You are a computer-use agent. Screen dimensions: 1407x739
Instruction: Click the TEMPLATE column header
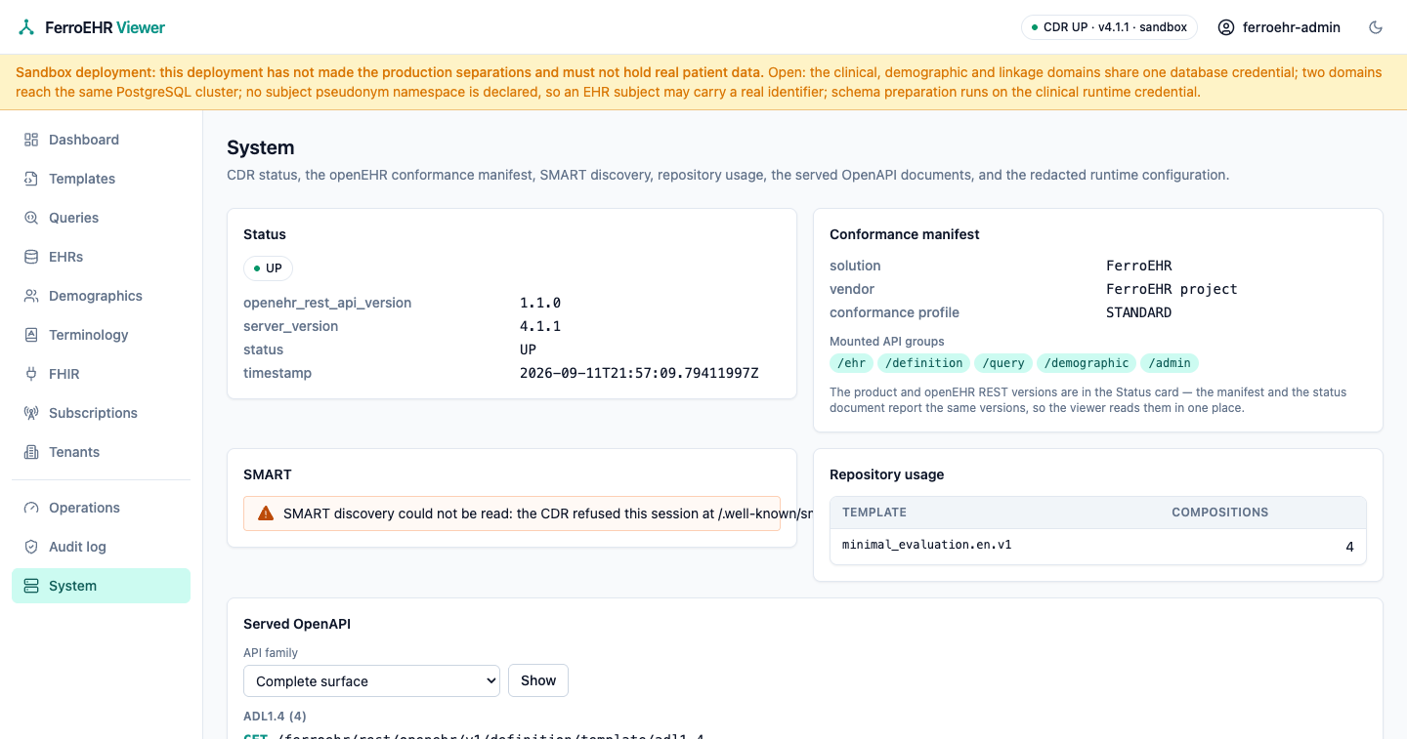(874, 512)
